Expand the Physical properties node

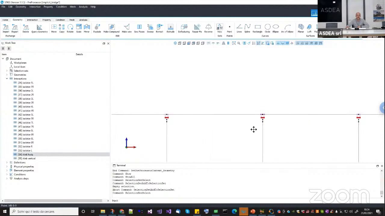(7, 166)
